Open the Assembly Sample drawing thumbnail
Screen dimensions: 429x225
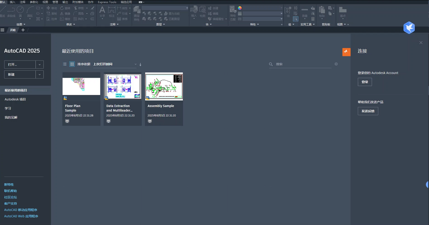click(x=164, y=86)
